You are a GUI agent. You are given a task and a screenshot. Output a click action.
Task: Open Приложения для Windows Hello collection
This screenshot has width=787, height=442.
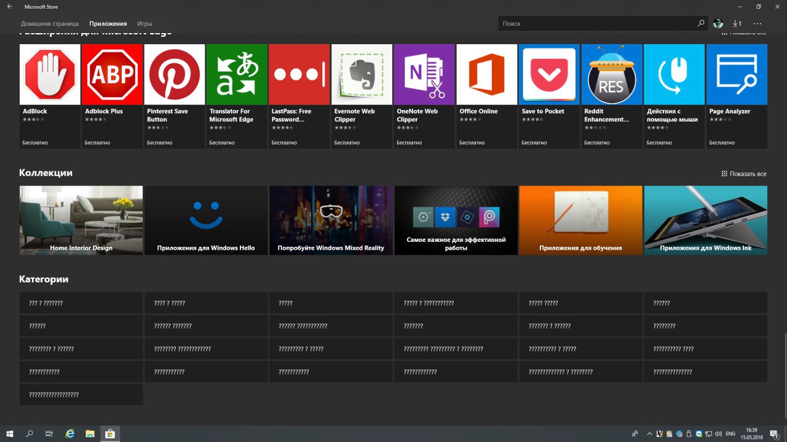(206, 220)
